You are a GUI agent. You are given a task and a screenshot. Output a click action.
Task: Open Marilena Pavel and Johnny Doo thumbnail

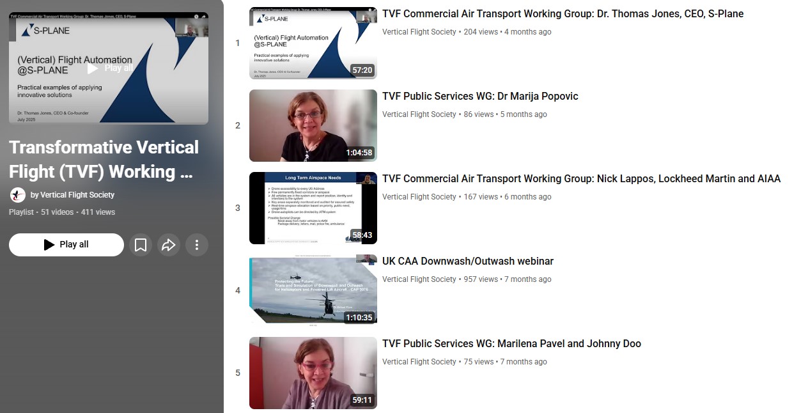click(313, 373)
